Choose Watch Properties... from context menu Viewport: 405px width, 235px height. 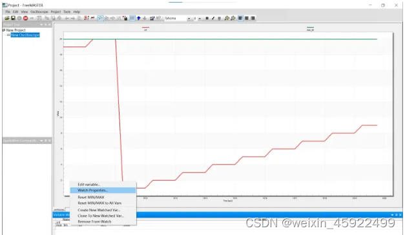pos(103,190)
